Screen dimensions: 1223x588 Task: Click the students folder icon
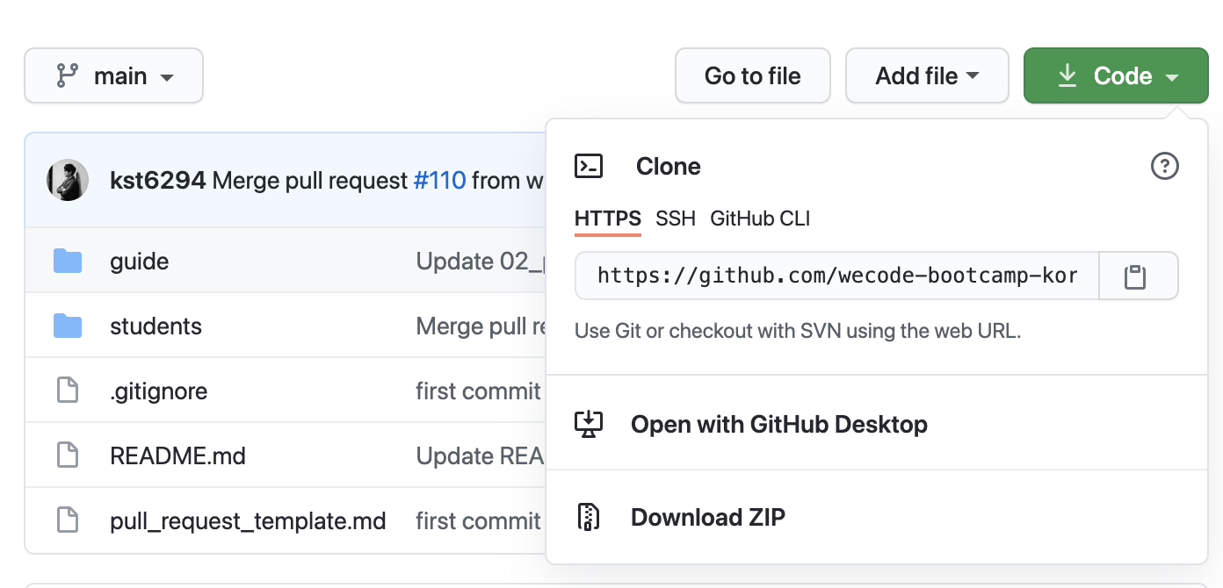[x=68, y=326]
